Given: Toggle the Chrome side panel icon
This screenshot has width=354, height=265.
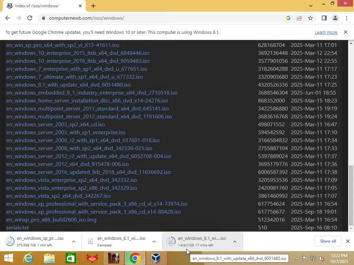Looking at the screenshot, I should tap(324, 18).
